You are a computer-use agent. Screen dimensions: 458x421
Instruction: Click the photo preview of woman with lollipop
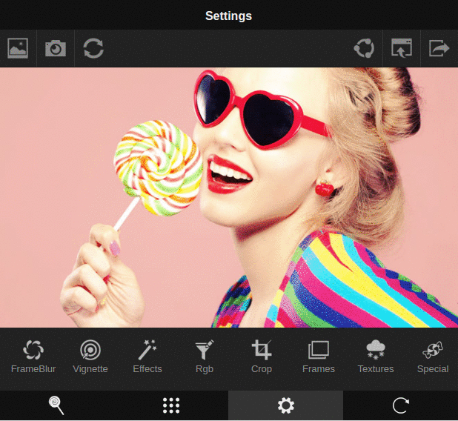point(229,198)
